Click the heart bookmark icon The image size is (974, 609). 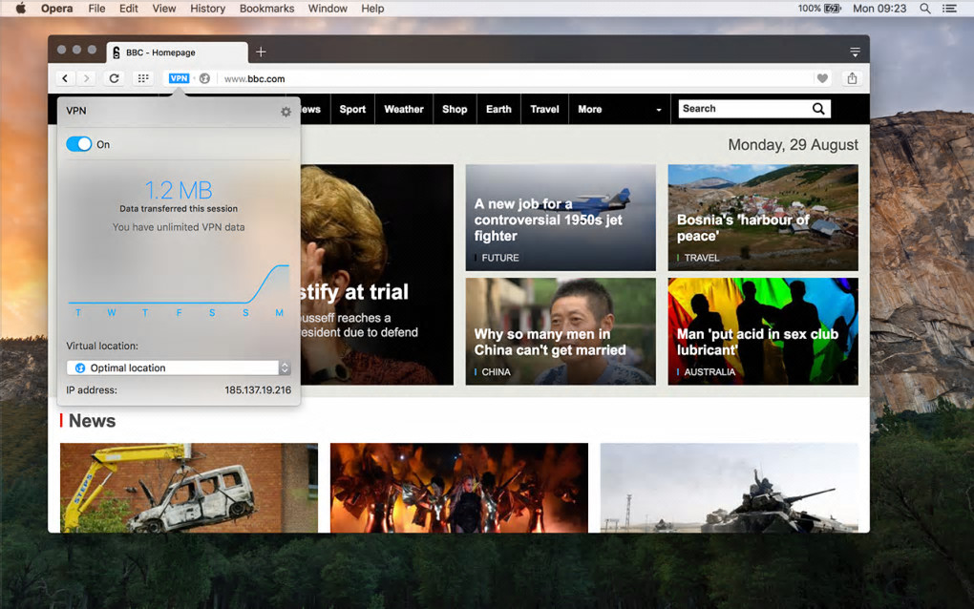tap(822, 78)
